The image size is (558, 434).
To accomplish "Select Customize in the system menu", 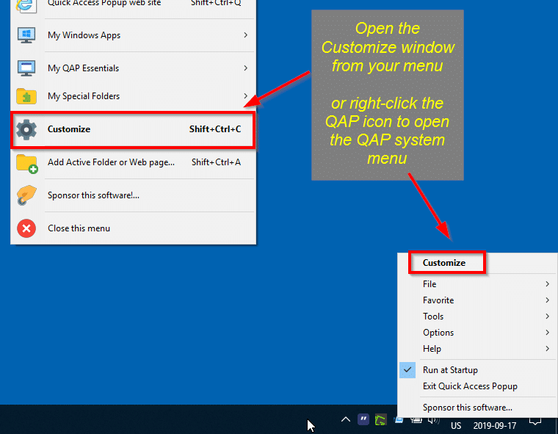I will pyautogui.click(x=444, y=263).
